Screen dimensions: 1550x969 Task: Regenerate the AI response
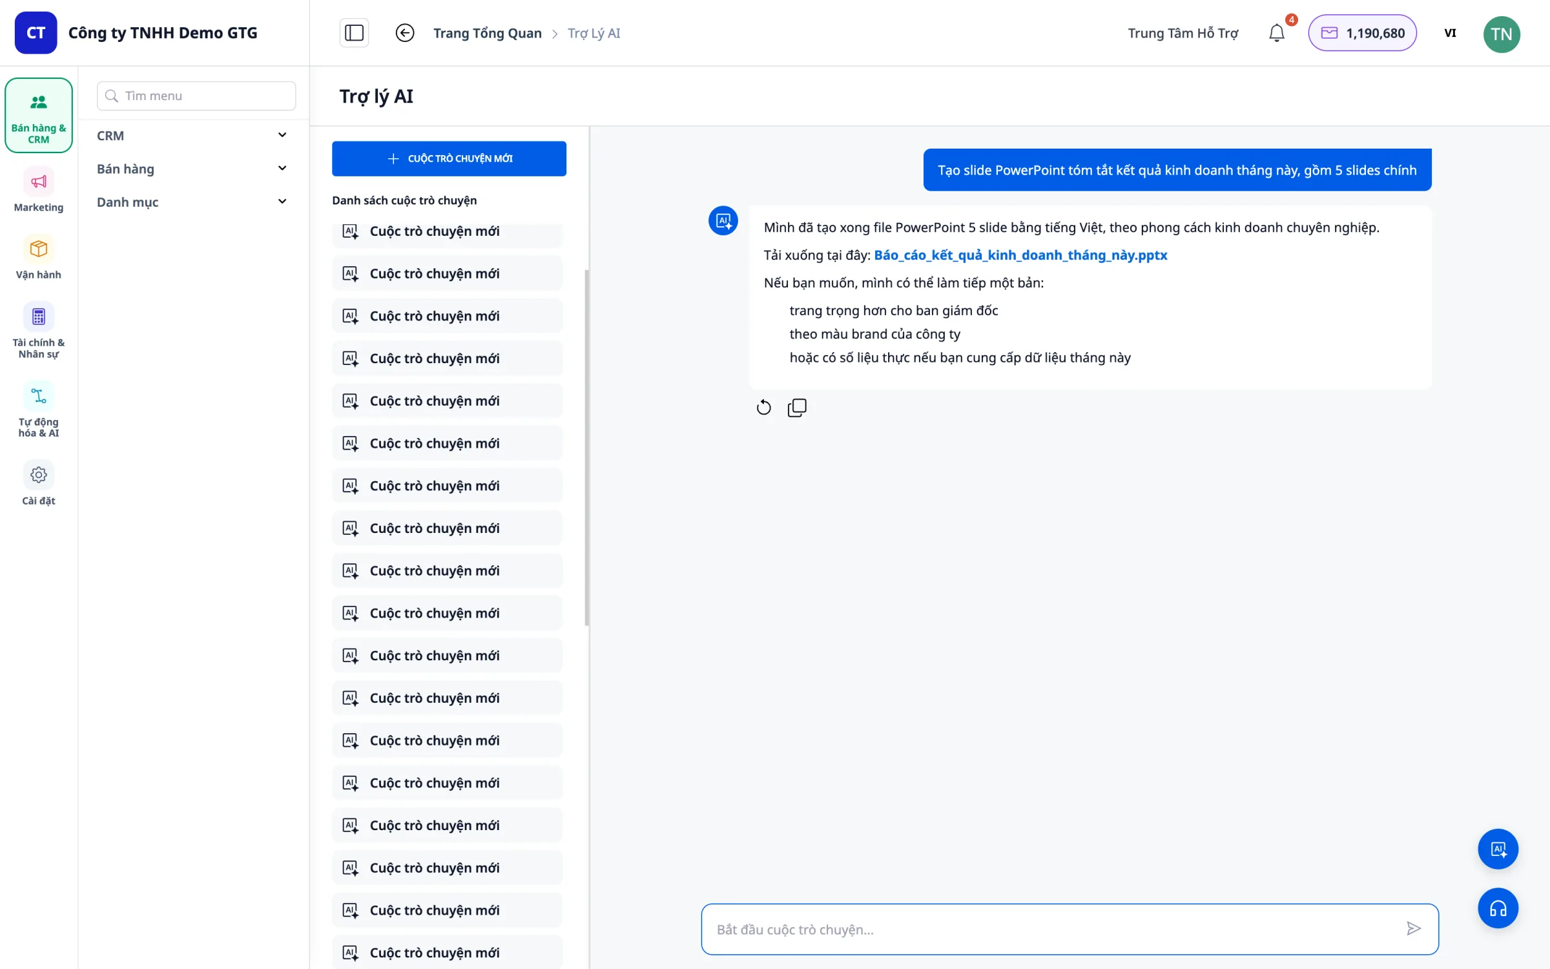[763, 408]
